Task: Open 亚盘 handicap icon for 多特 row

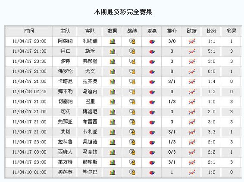Action: (x=152, y=62)
